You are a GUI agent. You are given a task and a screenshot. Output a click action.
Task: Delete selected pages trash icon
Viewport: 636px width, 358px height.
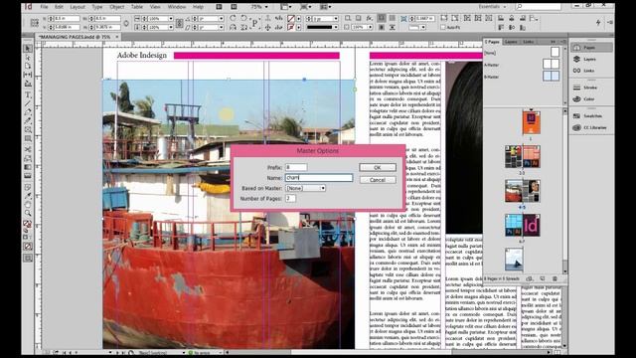coord(555,278)
